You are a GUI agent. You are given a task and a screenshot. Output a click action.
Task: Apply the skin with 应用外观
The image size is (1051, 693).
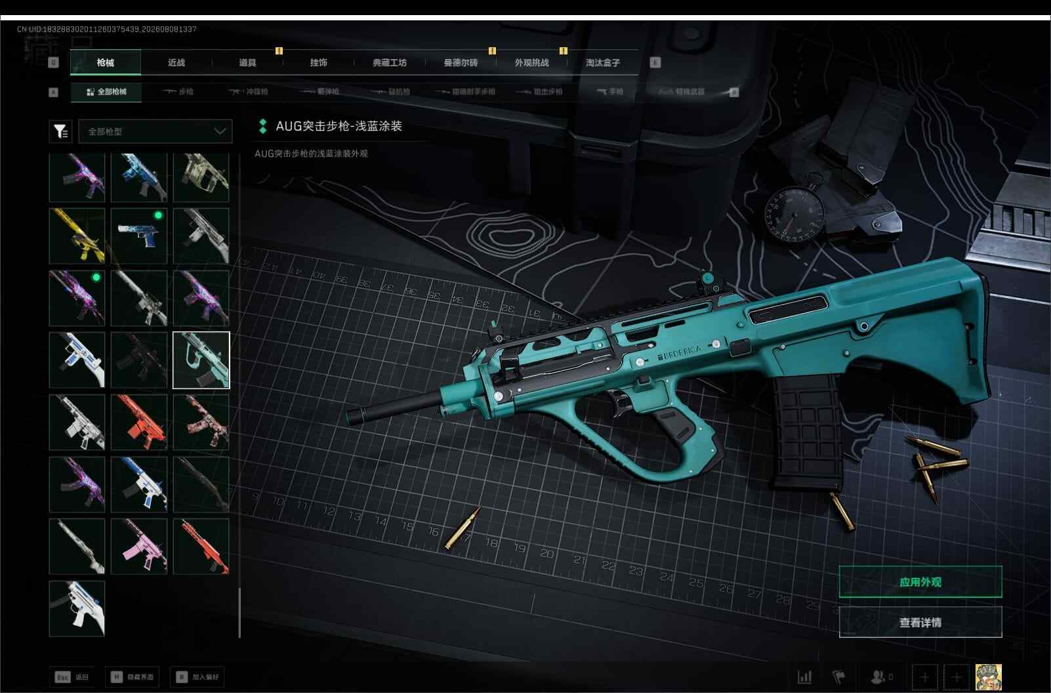920,582
